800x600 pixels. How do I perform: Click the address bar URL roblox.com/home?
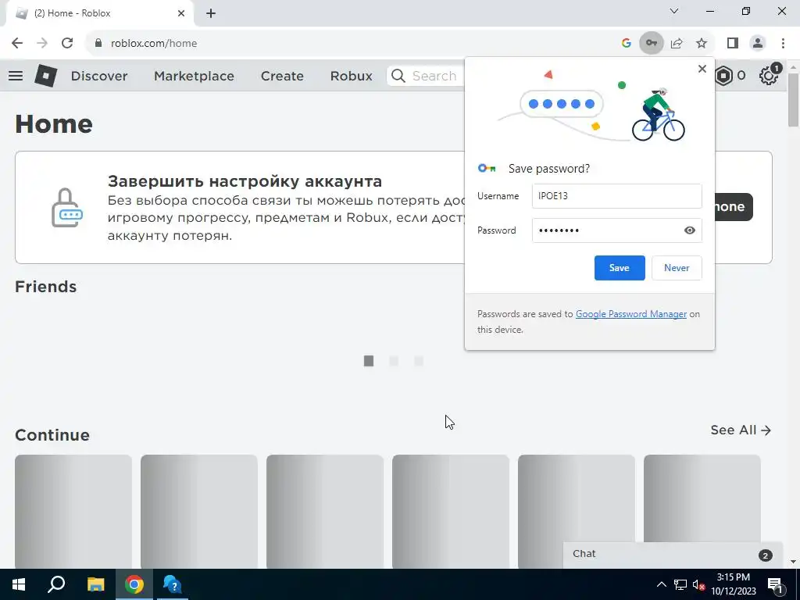(x=154, y=43)
